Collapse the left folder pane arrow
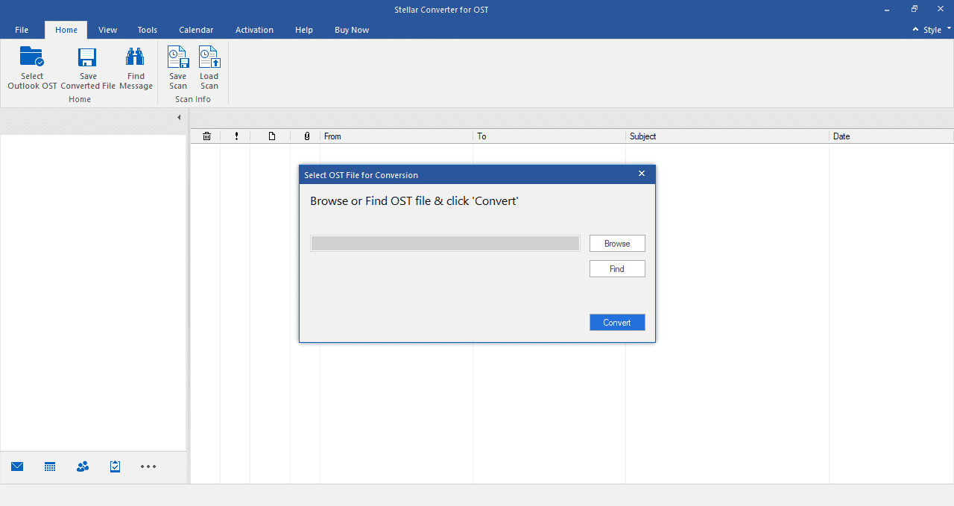 pyautogui.click(x=179, y=118)
